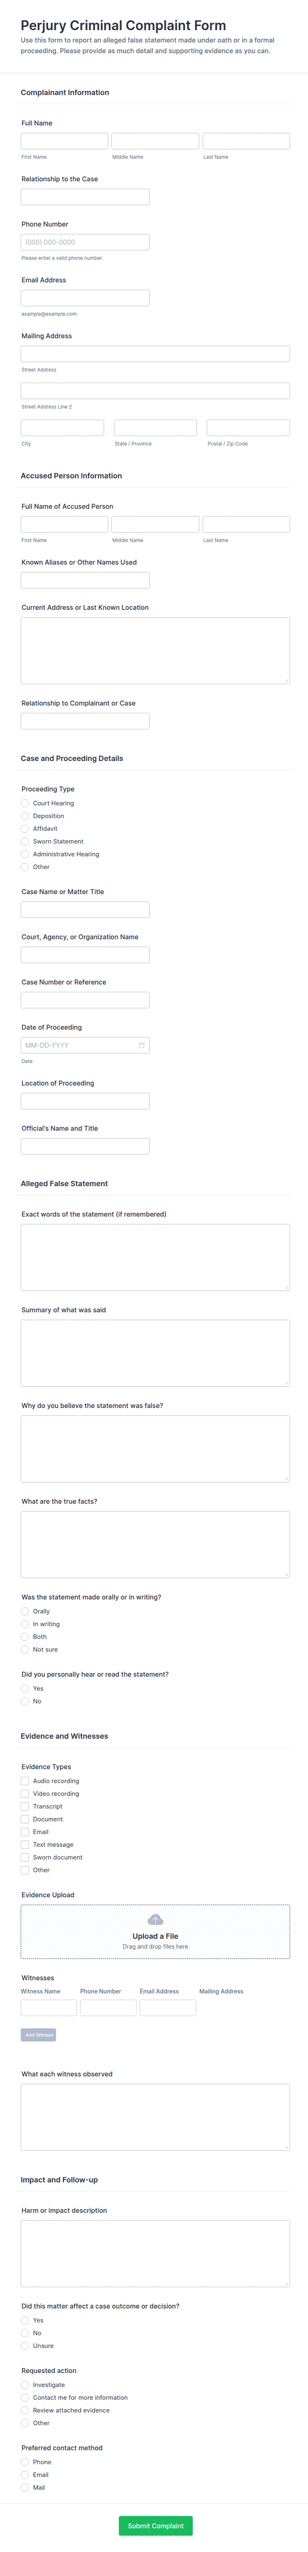Click the Phone Number input field
This screenshot has height=2552, width=308.
point(85,242)
